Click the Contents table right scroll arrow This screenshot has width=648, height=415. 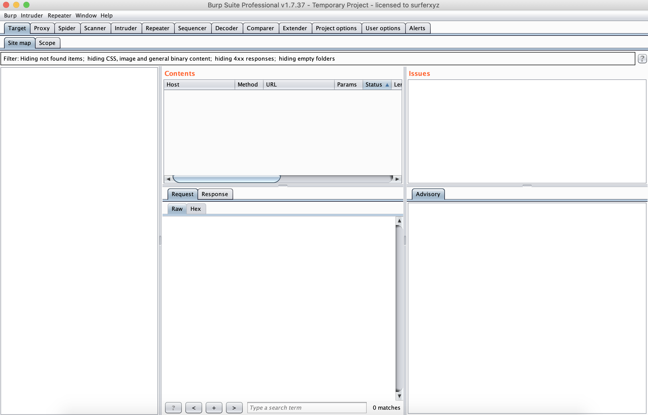[x=397, y=179]
